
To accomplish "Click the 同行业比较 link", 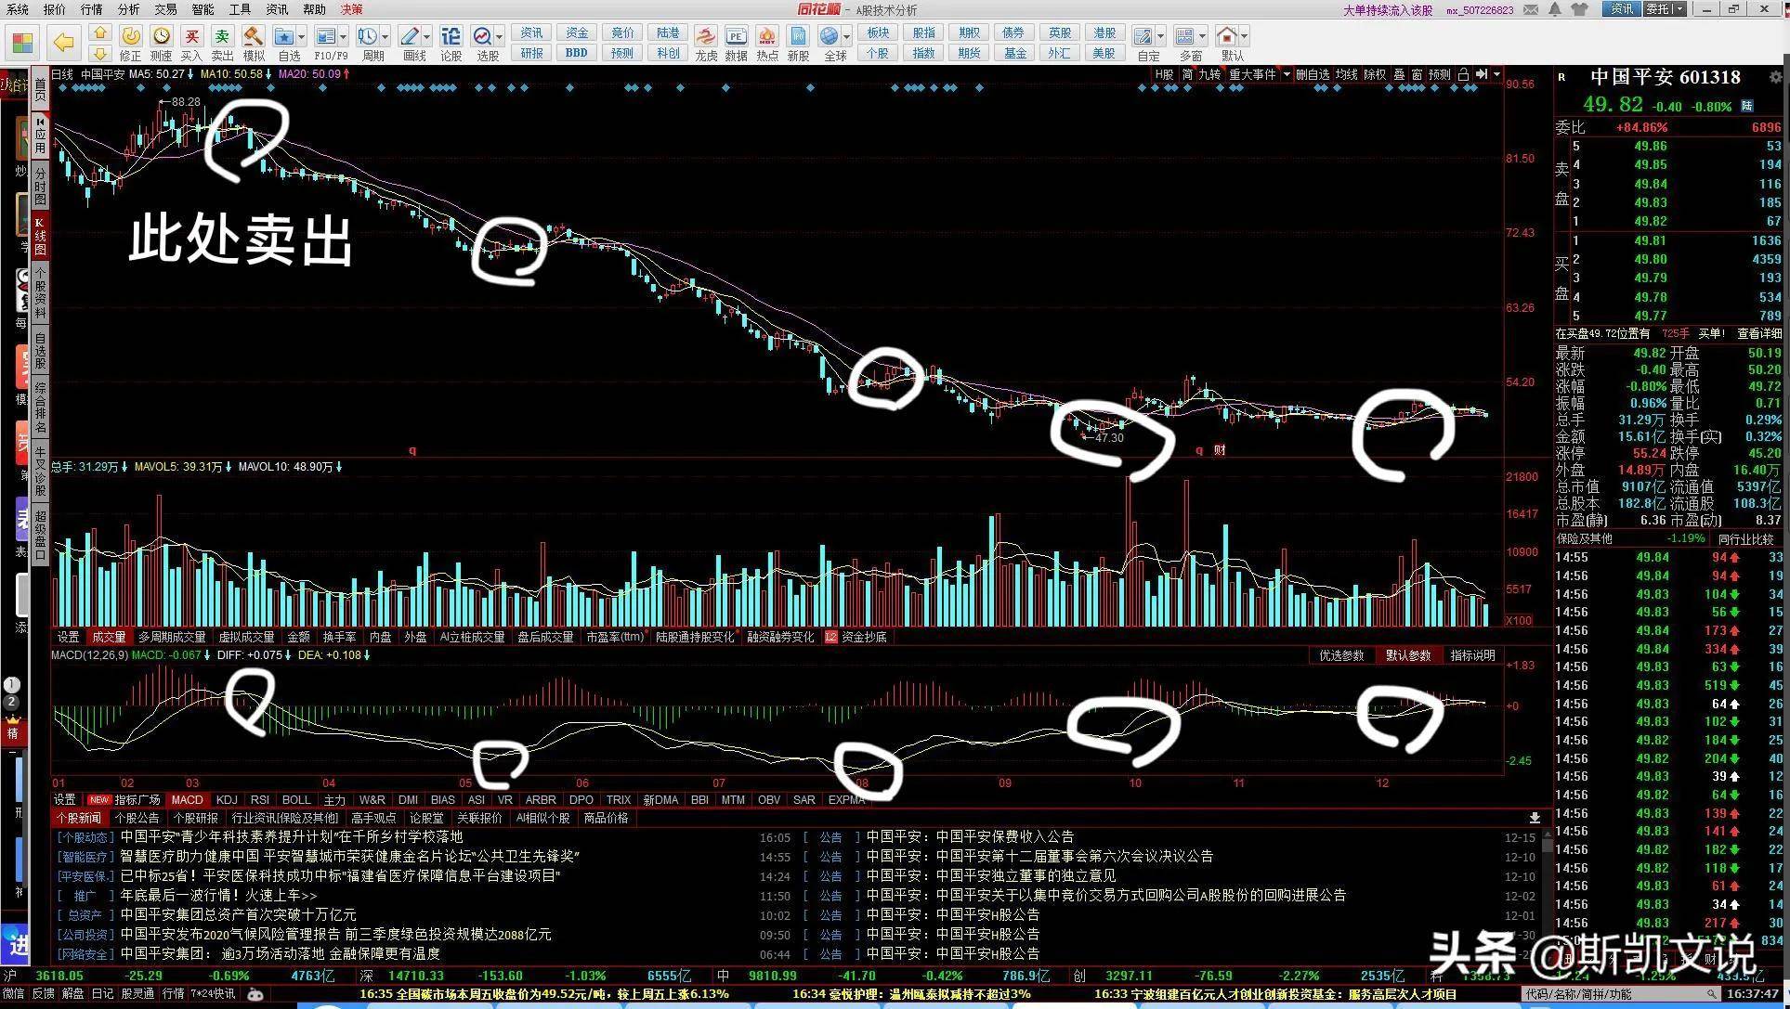I will (x=1746, y=538).
